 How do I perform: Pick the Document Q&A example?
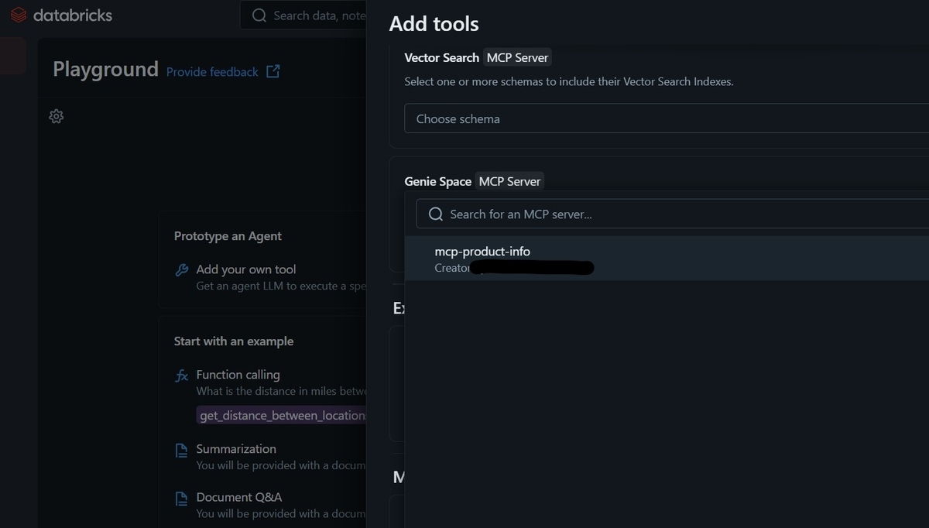[270, 505]
